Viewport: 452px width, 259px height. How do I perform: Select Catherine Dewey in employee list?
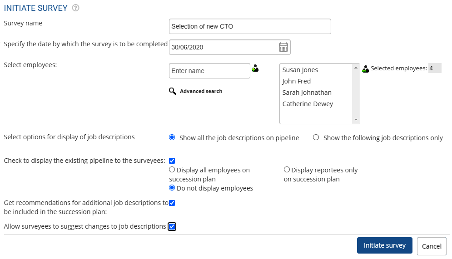click(308, 104)
